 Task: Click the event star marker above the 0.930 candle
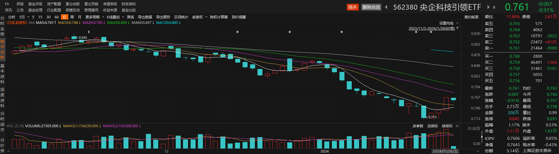[89, 32]
